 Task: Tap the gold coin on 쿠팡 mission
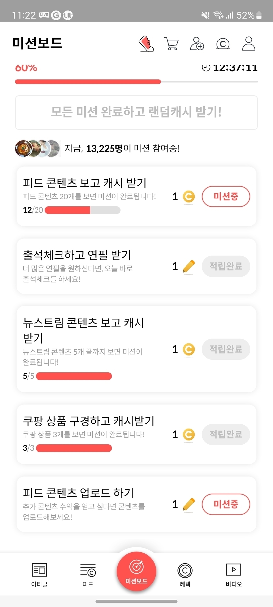pos(189,435)
